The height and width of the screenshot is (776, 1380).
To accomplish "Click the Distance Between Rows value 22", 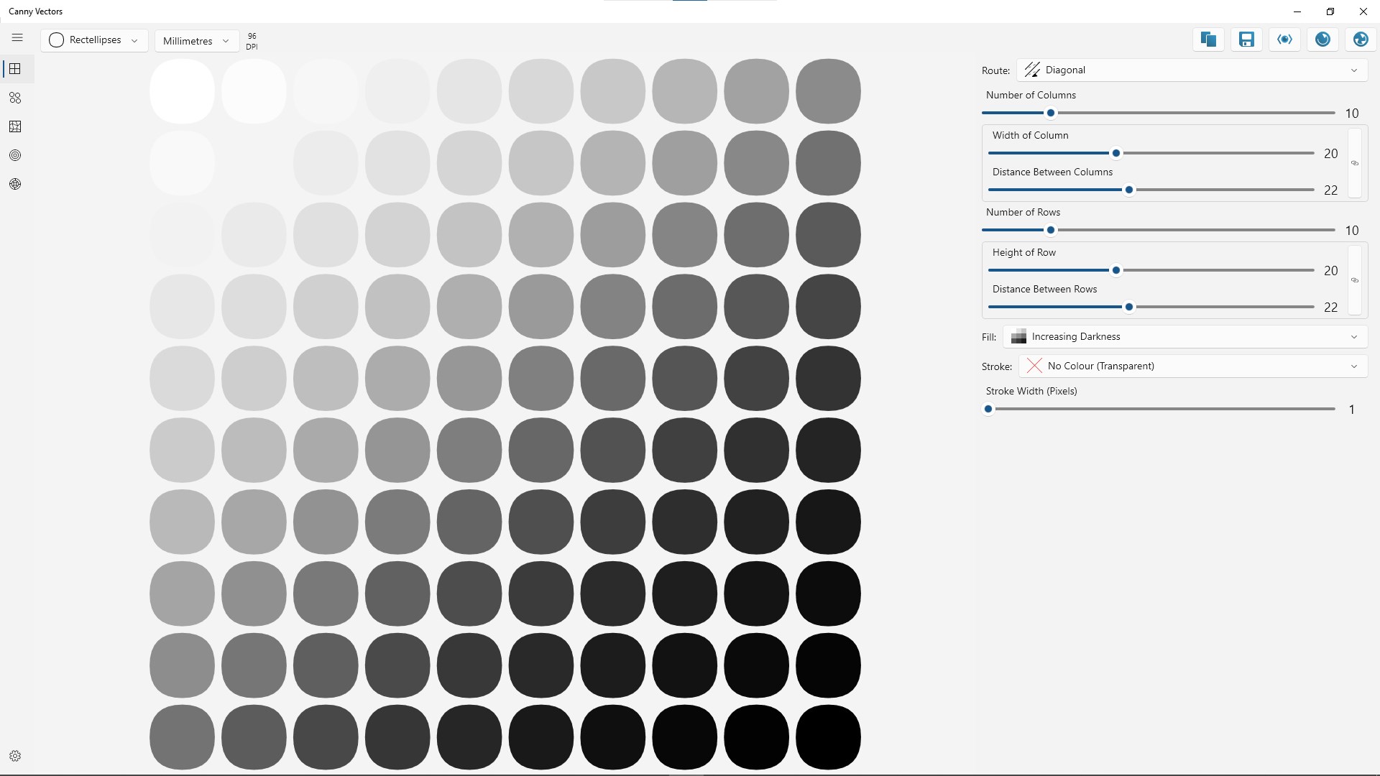I will pos(1331,308).
